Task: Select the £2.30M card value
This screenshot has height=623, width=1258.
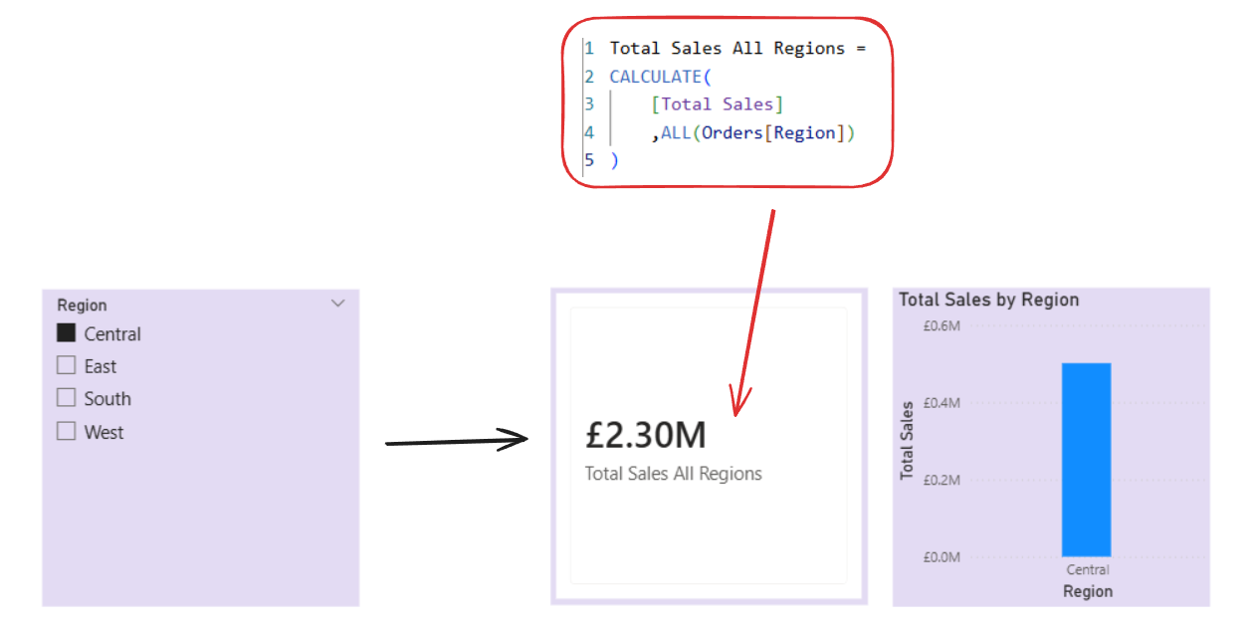Action: [646, 435]
